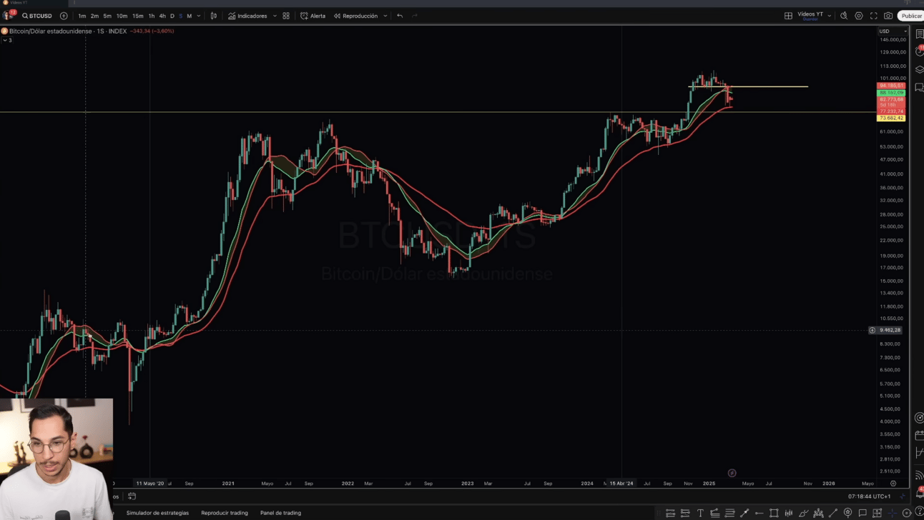
Task: Expand the Reproducción dropdown arrow
Action: point(385,16)
